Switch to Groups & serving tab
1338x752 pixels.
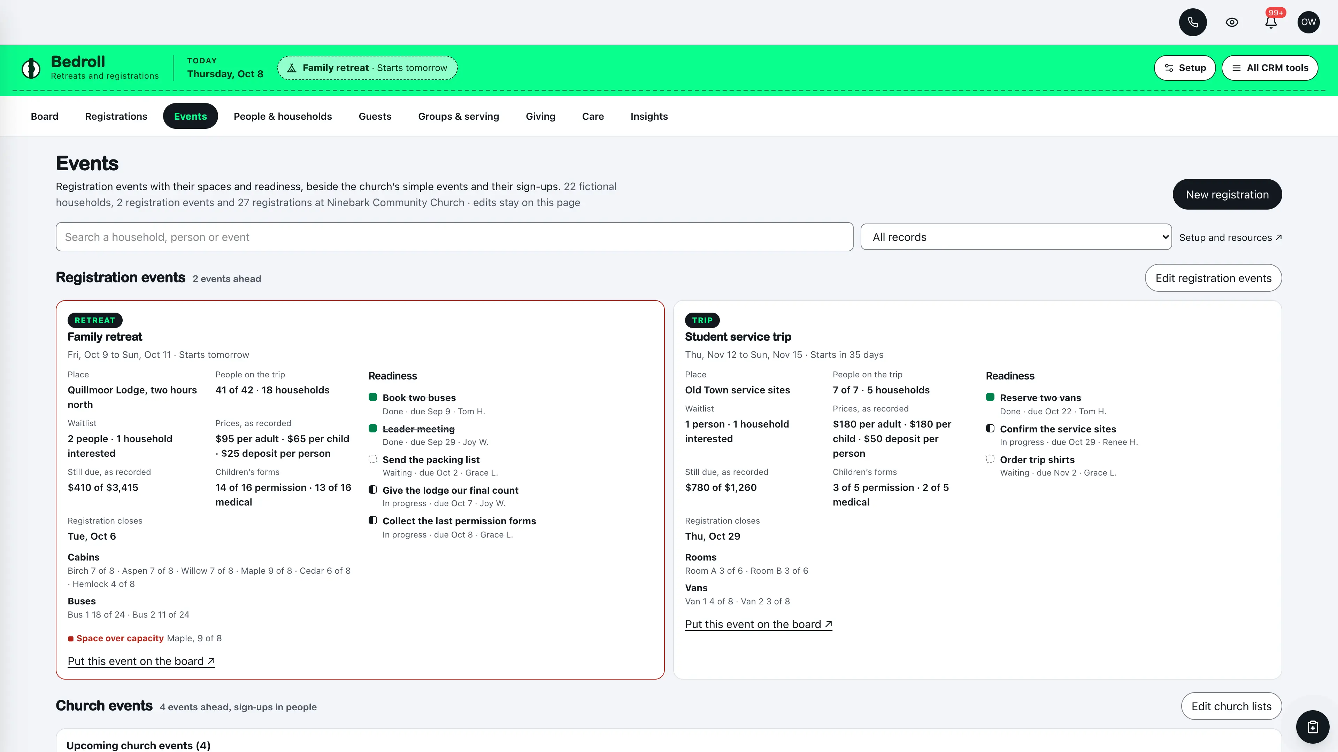pyautogui.click(x=459, y=116)
